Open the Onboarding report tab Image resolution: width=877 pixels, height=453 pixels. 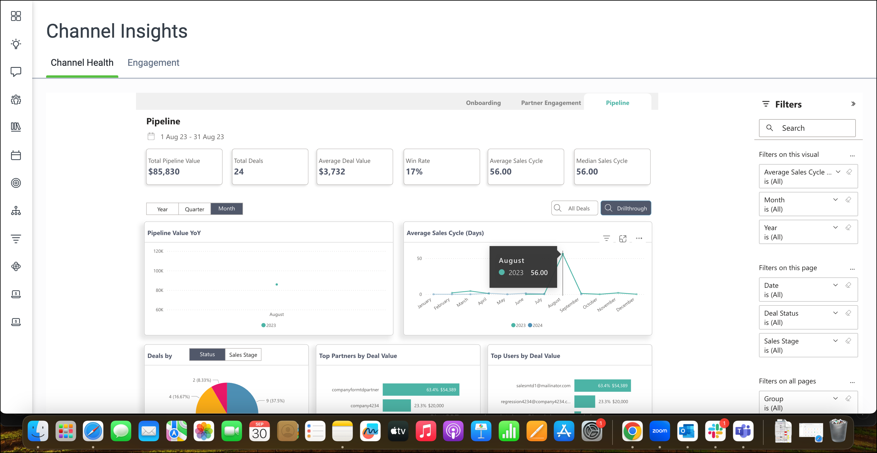(483, 103)
